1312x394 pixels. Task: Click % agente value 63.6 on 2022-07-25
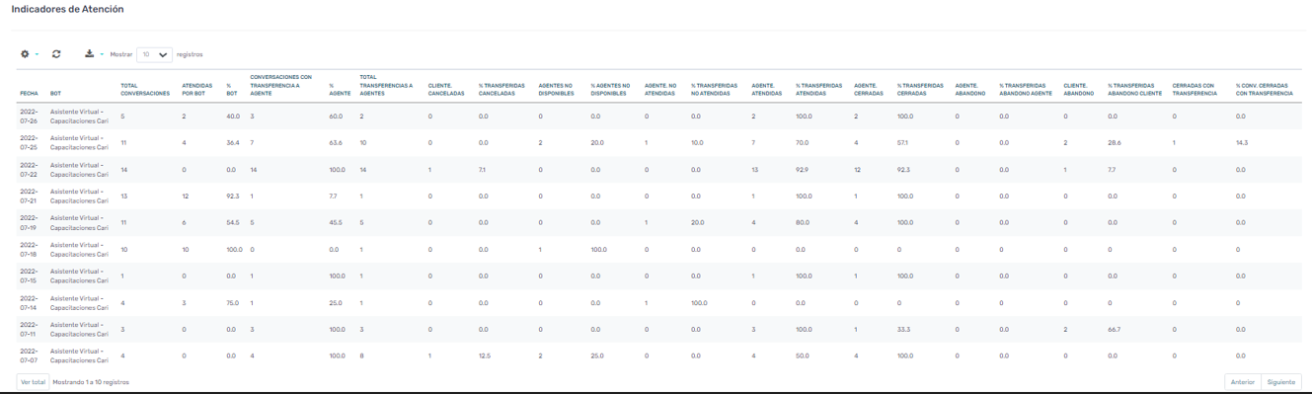[336, 143]
